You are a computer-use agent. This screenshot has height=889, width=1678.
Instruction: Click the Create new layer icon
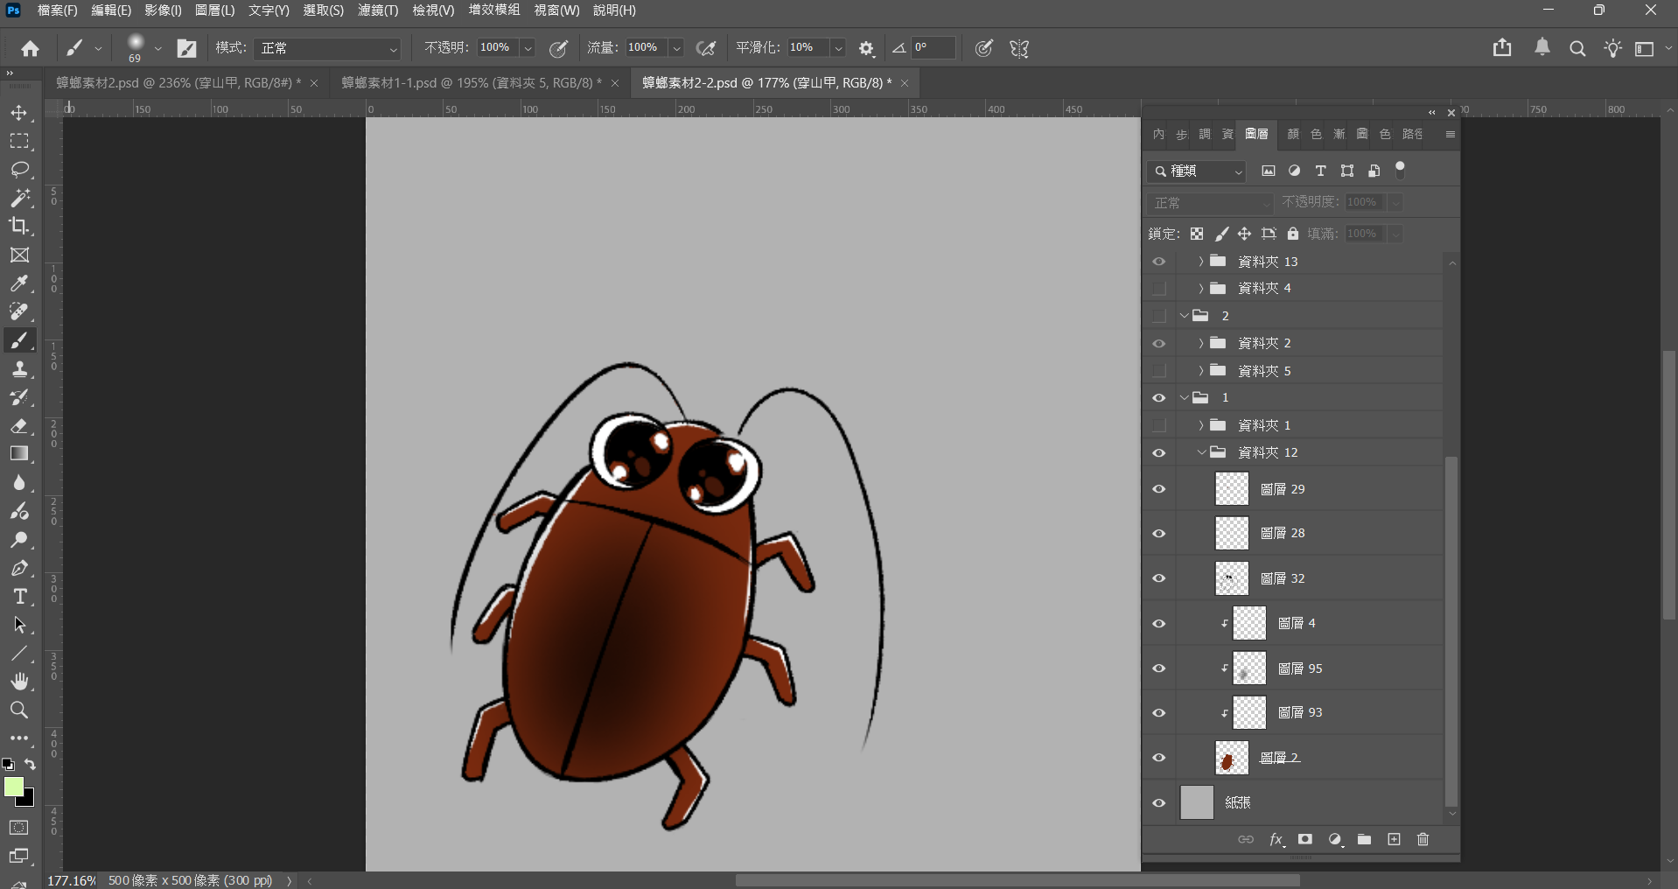[x=1394, y=839]
